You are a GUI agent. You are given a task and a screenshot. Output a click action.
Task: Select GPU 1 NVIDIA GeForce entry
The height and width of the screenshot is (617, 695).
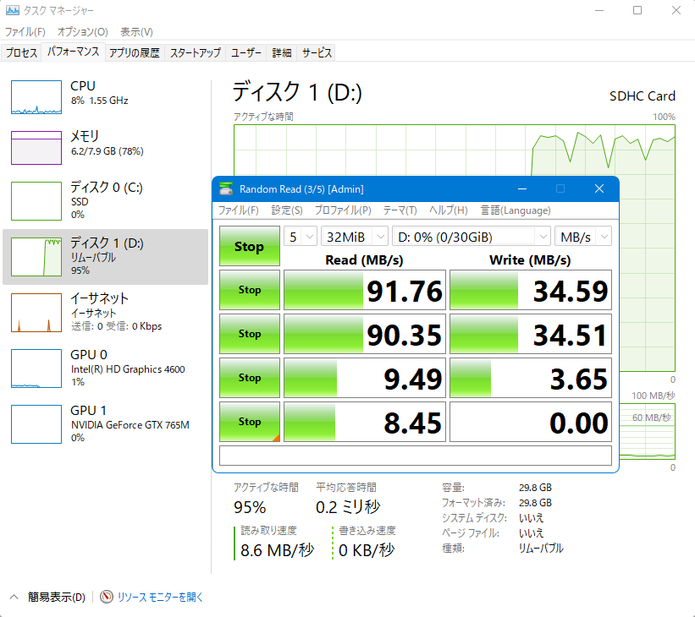pyautogui.click(x=106, y=424)
